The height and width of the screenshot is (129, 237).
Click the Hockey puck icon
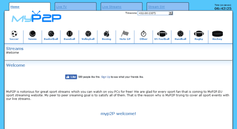(x=217, y=34)
